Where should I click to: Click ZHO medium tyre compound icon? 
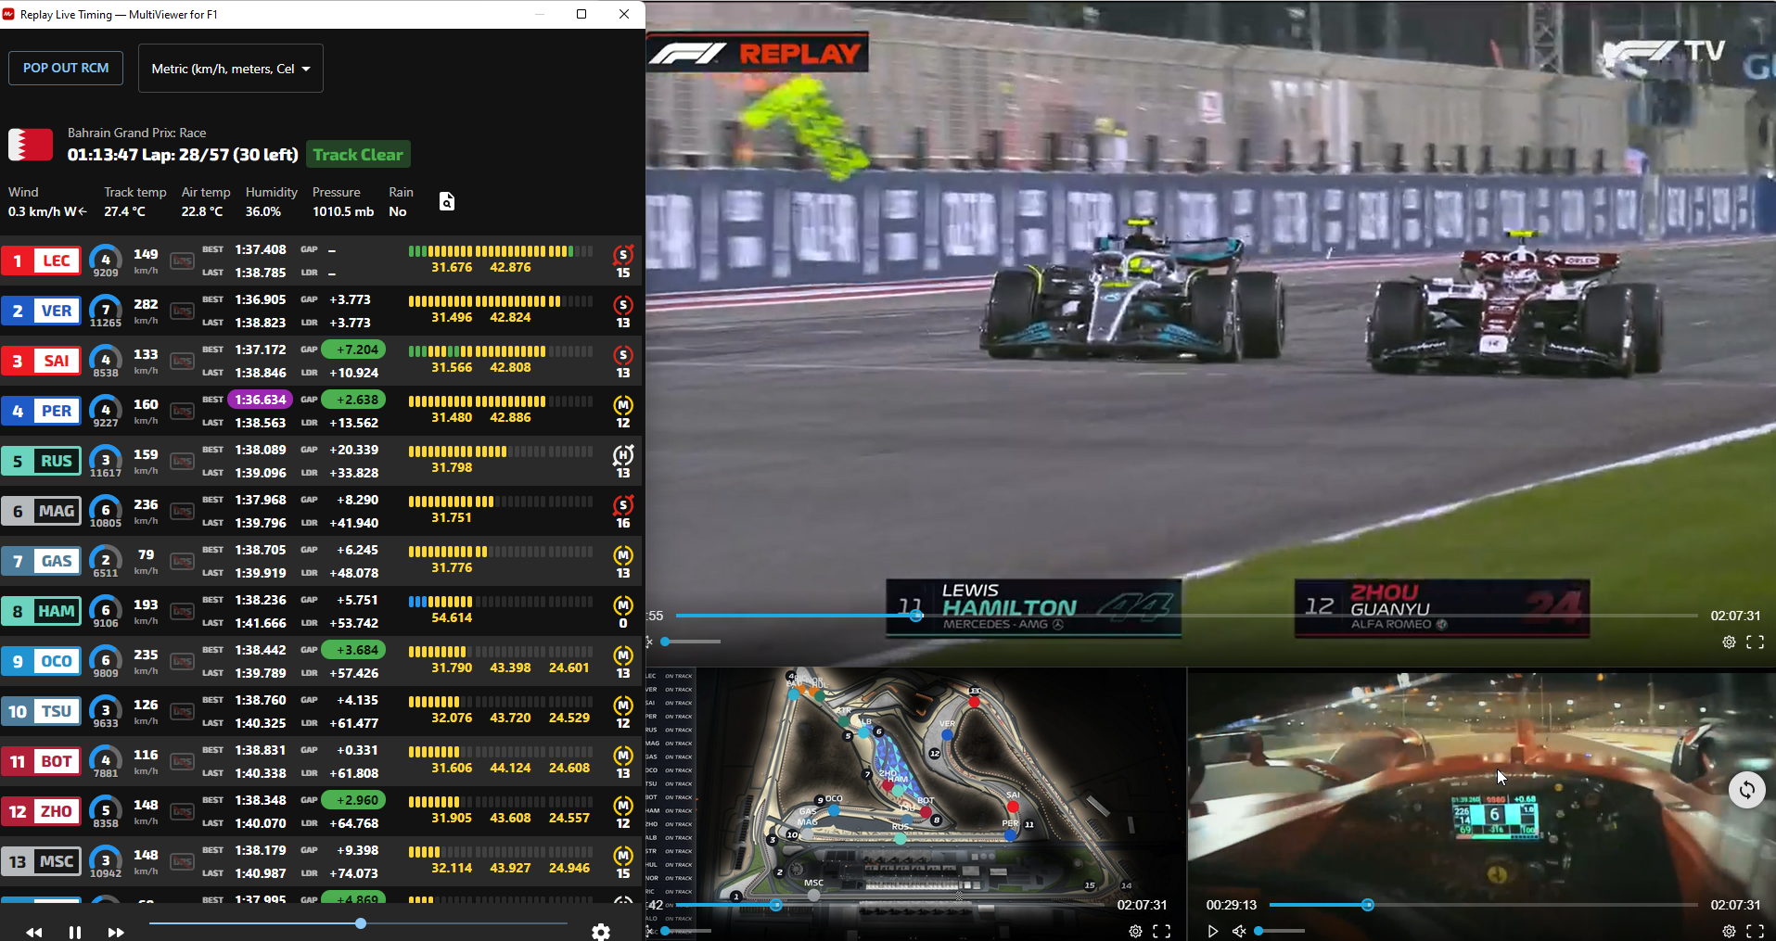(x=623, y=806)
